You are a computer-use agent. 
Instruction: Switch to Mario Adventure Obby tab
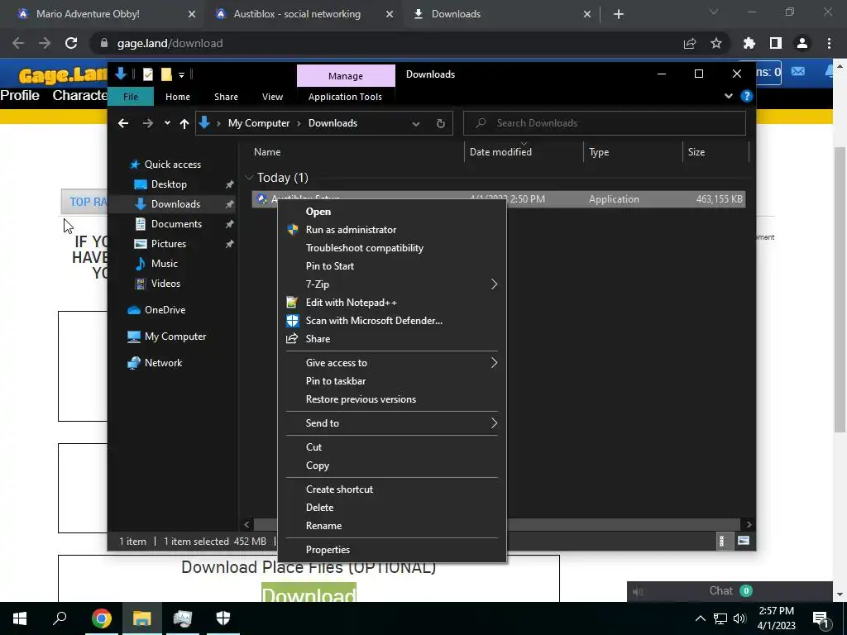click(88, 14)
